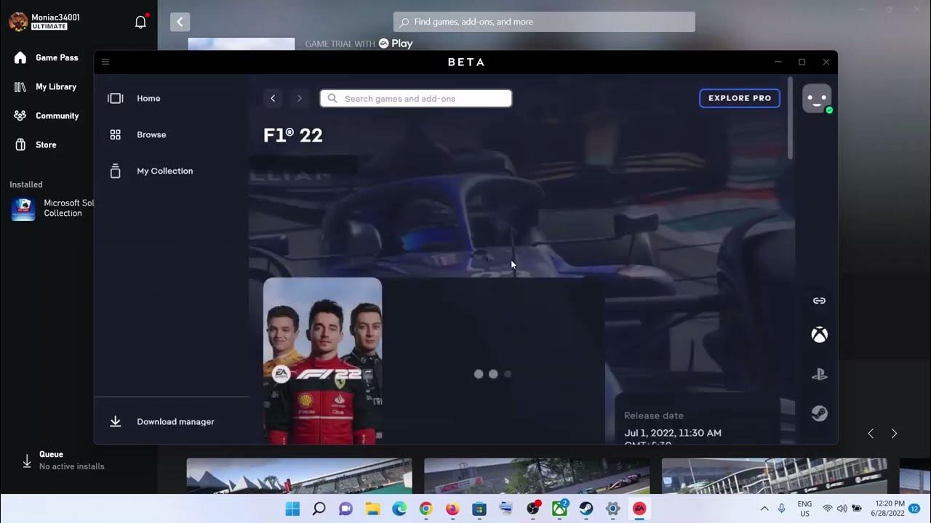Click the linked accounts chain icon
The height and width of the screenshot is (523, 931).
[x=819, y=301]
